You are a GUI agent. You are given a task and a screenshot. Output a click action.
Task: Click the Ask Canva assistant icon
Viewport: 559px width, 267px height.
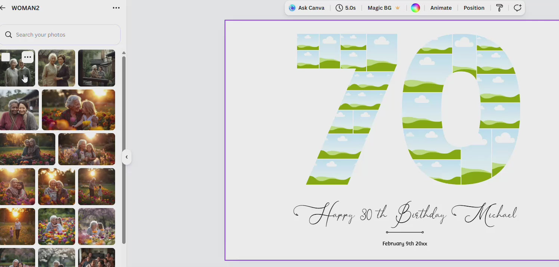(x=292, y=8)
